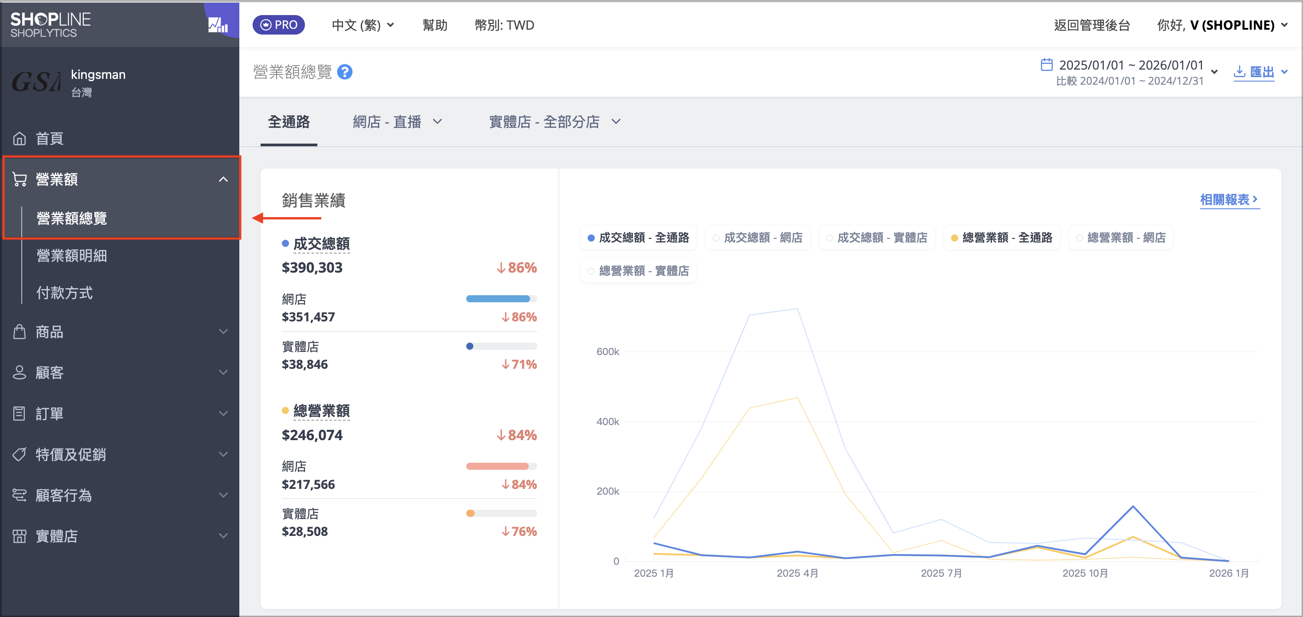The height and width of the screenshot is (617, 1303).
Task: Click the 總營業額 網店 red progress bar
Action: tap(501, 466)
